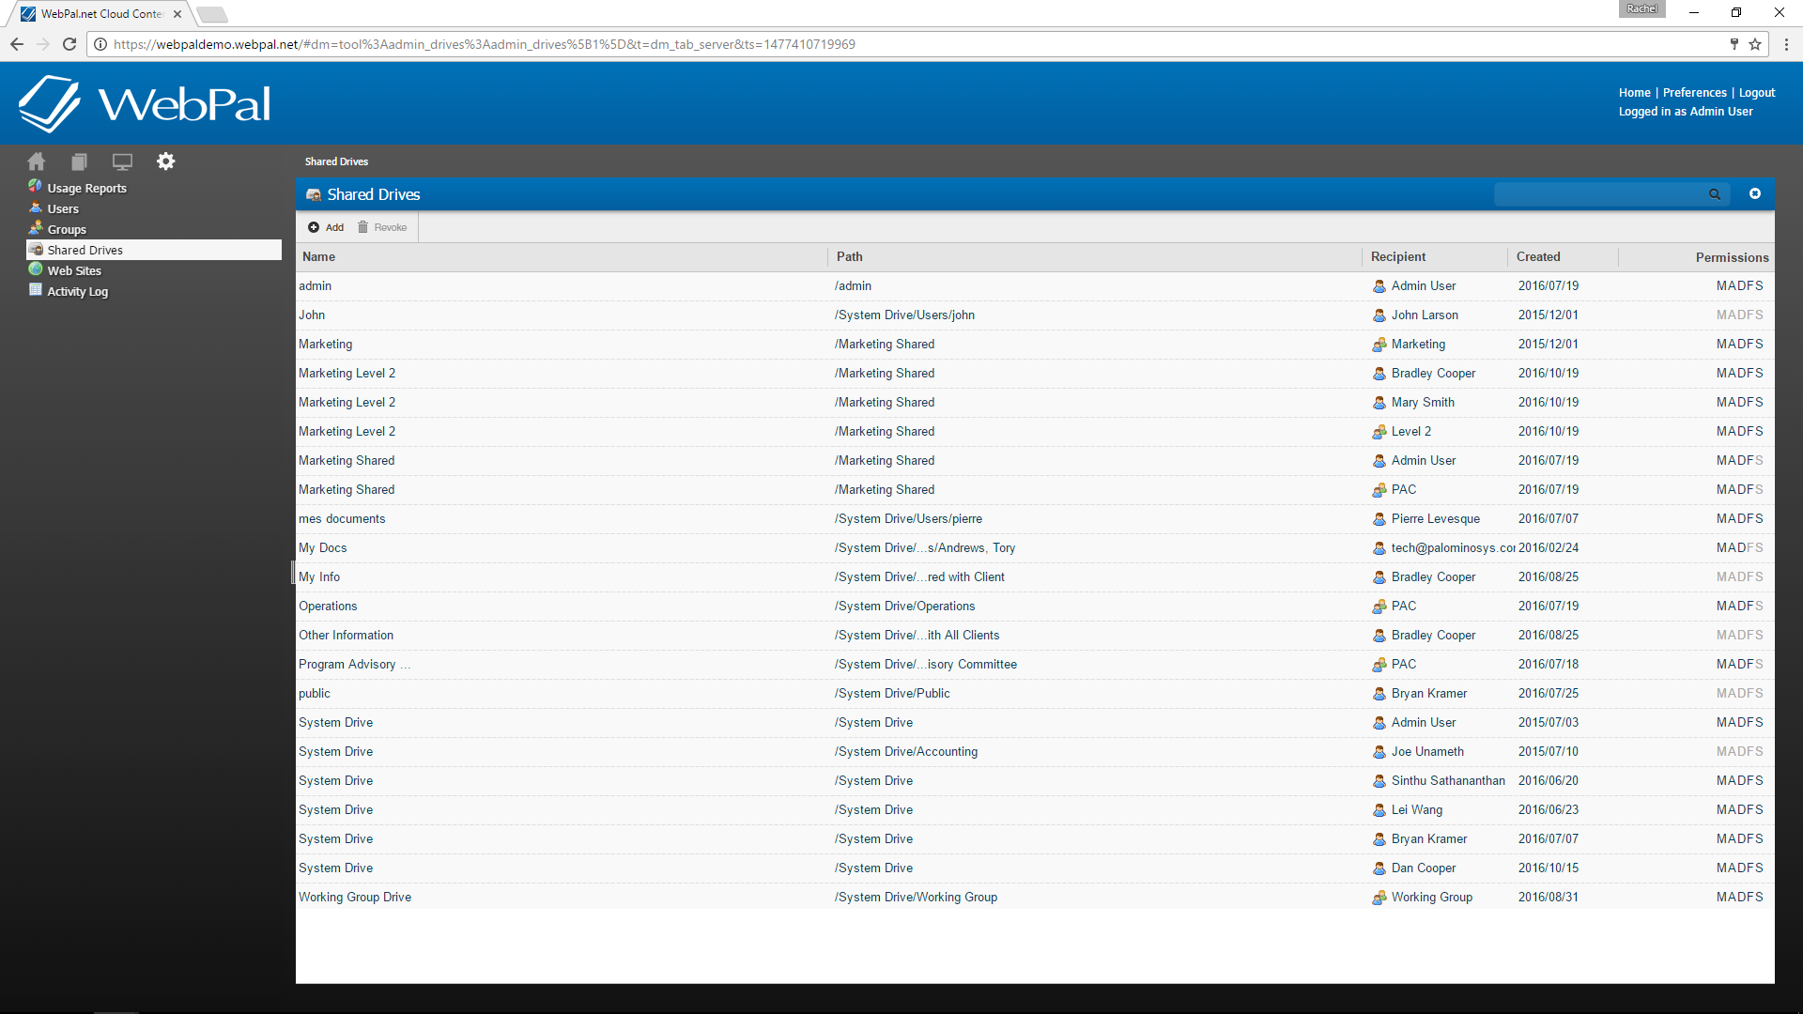Click the panel options icon beside search
The image size is (1803, 1014).
point(1755,193)
